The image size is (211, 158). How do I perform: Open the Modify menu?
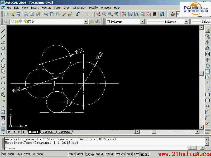(93, 8)
